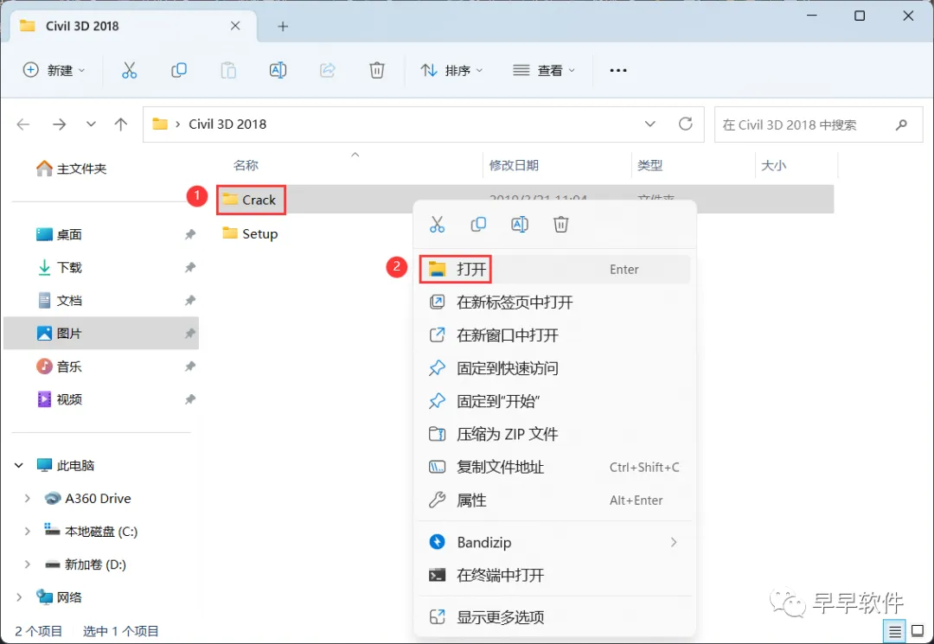Image resolution: width=934 pixels, height=644 pixels.
Task: Click Civil 3D 2018 in the address bar
Action: [x=227, y=124]
